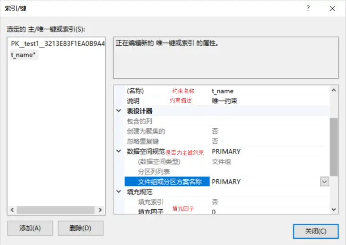Viewport: 346px width, 245px height.
Task: Click the 否 value for 忽略重复键
Action: tap(215, 141)
